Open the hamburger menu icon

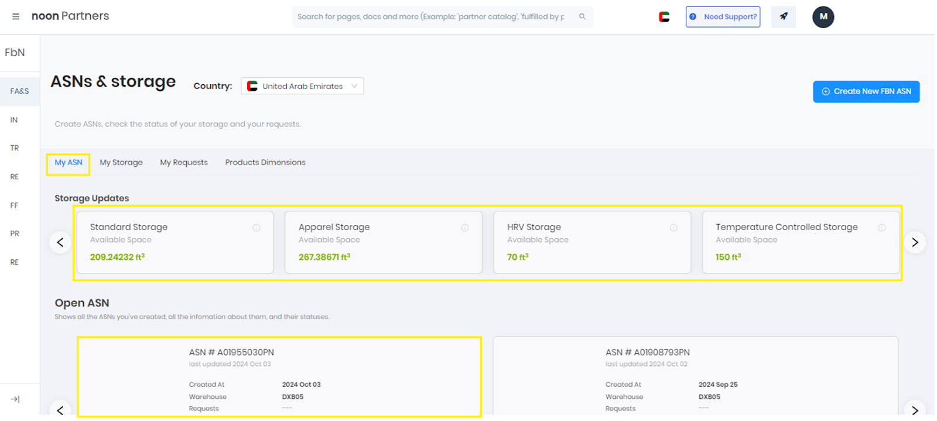(16, 16)
